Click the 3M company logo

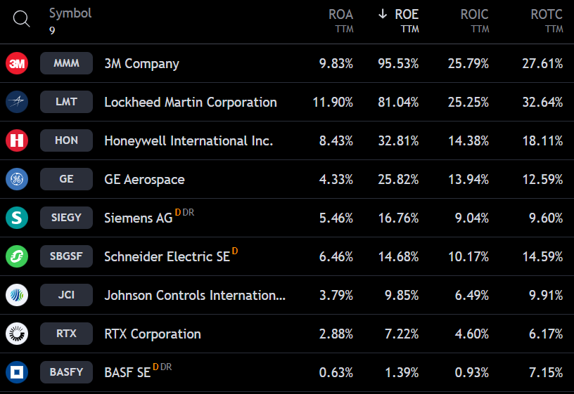coord(17,63)
